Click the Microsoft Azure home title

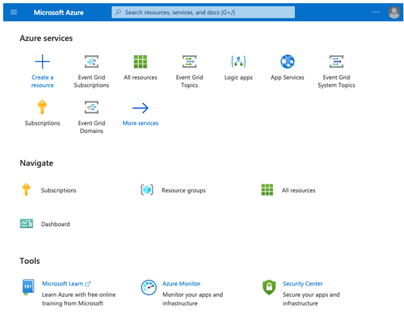[59, 12]
